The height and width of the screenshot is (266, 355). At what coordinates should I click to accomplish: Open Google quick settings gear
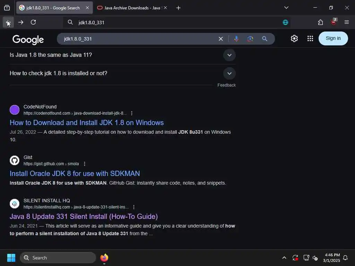(294, 38)
